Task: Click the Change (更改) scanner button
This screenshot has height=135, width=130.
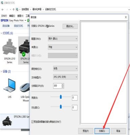Action: click(70, 26)
